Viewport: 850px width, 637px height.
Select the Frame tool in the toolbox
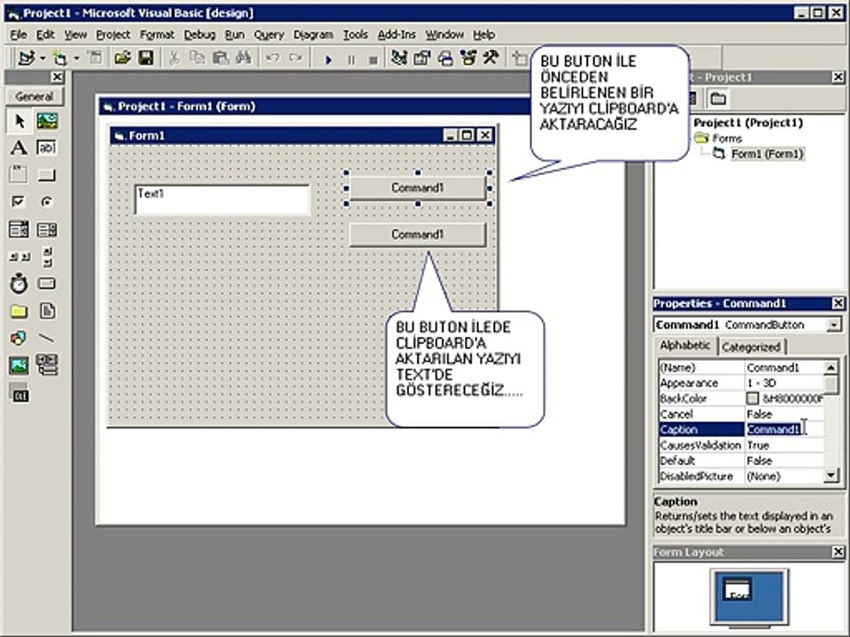19,174
